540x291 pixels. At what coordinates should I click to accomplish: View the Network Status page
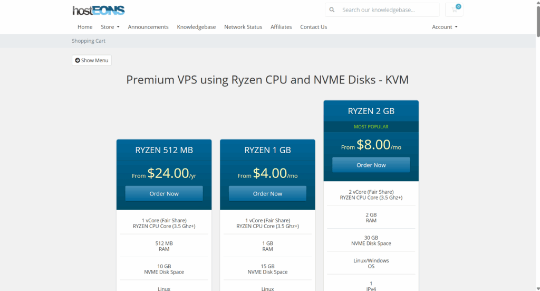243,27
